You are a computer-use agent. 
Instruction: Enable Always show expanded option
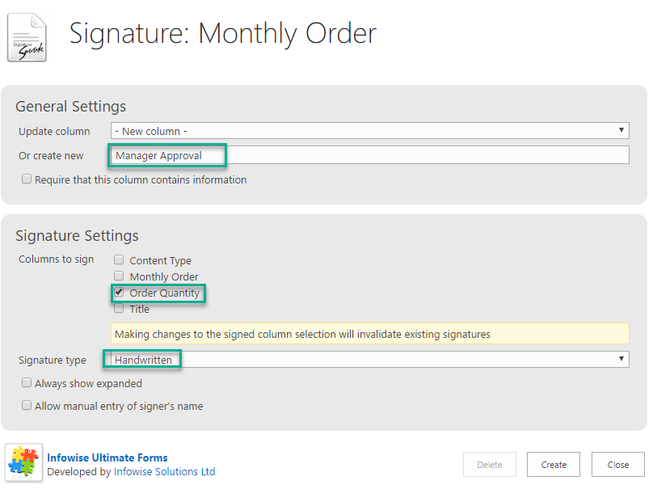tap(26, 383)
